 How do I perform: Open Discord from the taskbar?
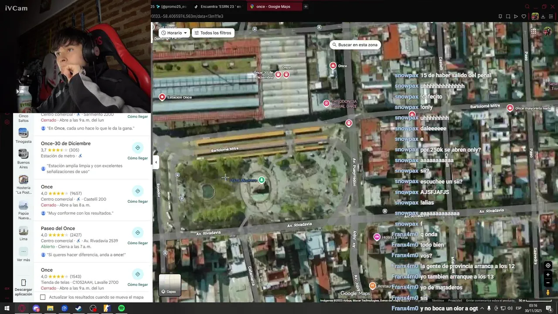[36, 308]
